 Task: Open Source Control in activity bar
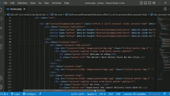click(1, 28)
